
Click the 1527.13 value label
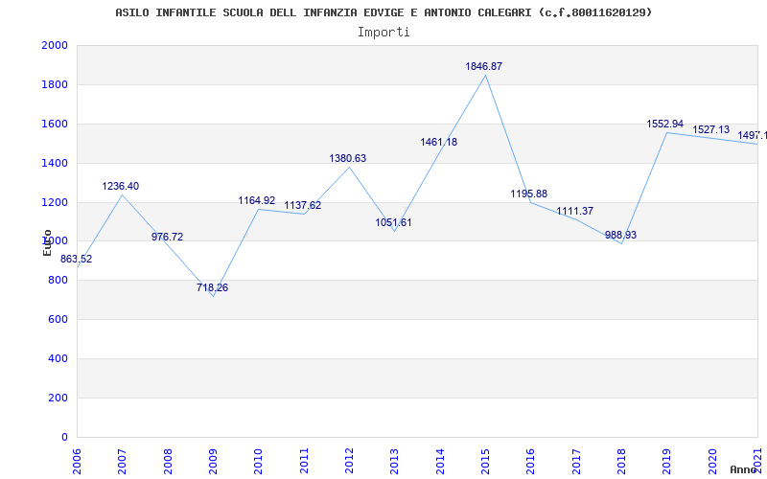710,130
